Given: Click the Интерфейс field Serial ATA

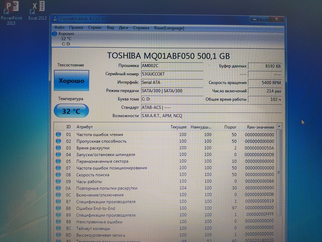Looking at the screenshot, I should pyautogui.click(x=172, y=82).
